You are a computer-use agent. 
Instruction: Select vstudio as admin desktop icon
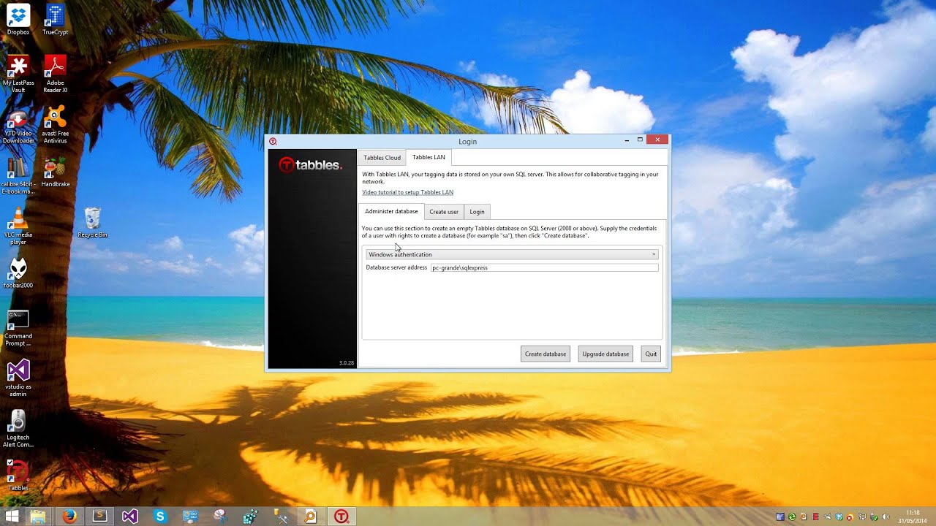[18, 378]
